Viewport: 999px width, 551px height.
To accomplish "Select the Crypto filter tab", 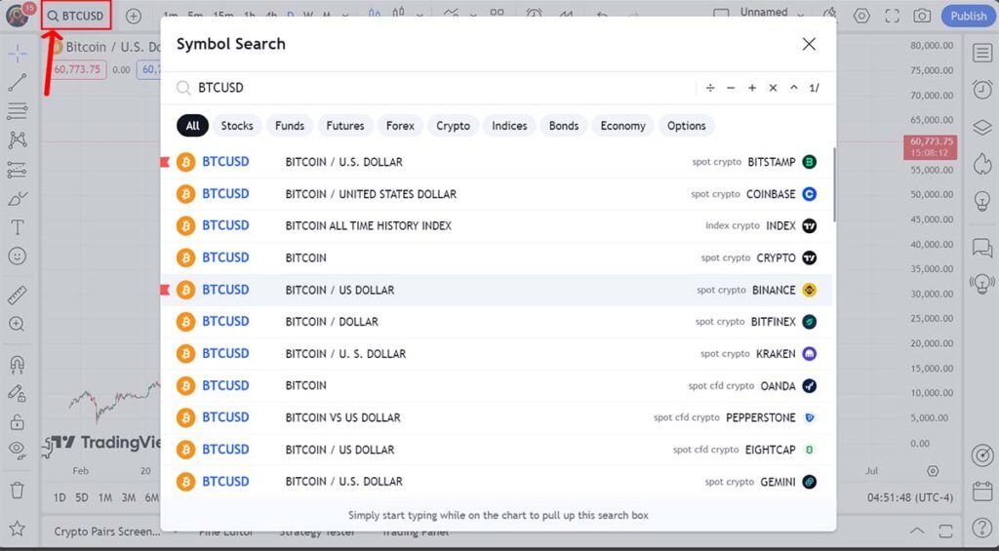I will pos(453,126).
